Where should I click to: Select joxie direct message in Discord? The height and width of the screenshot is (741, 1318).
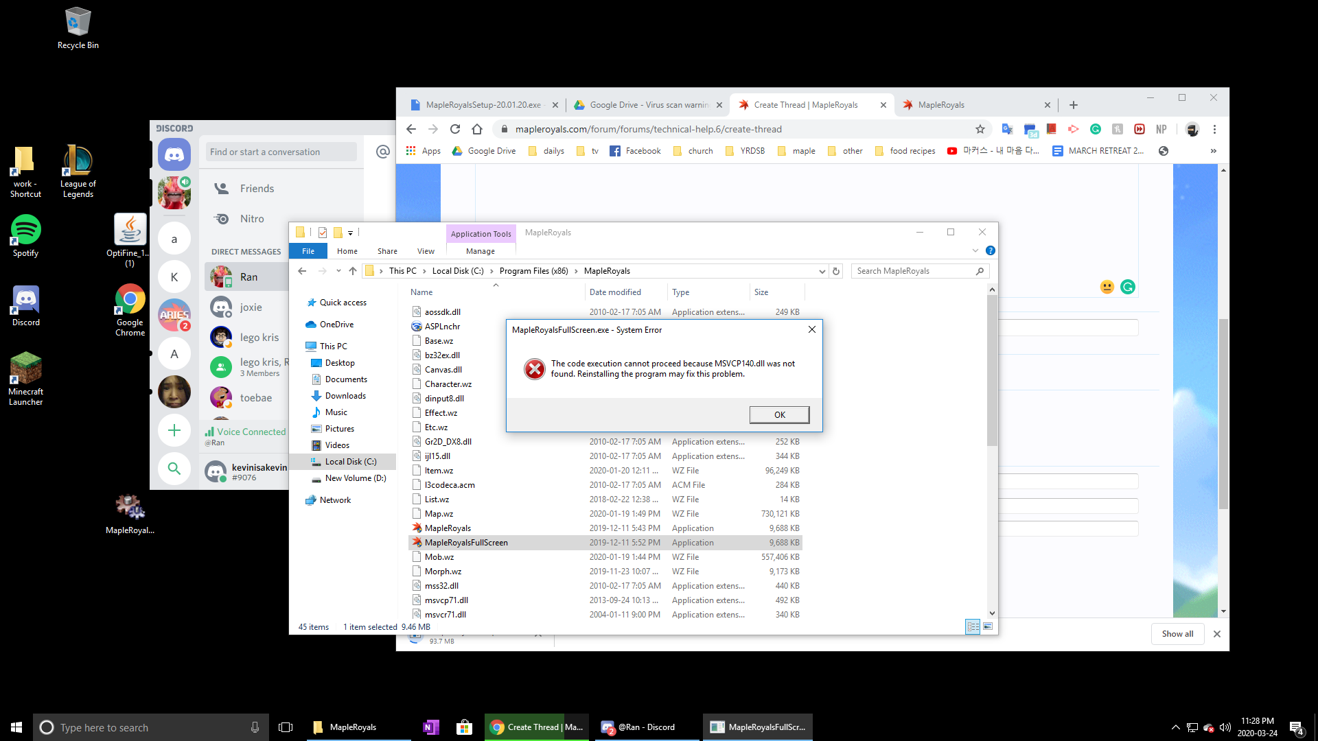[x=251, y=307]
